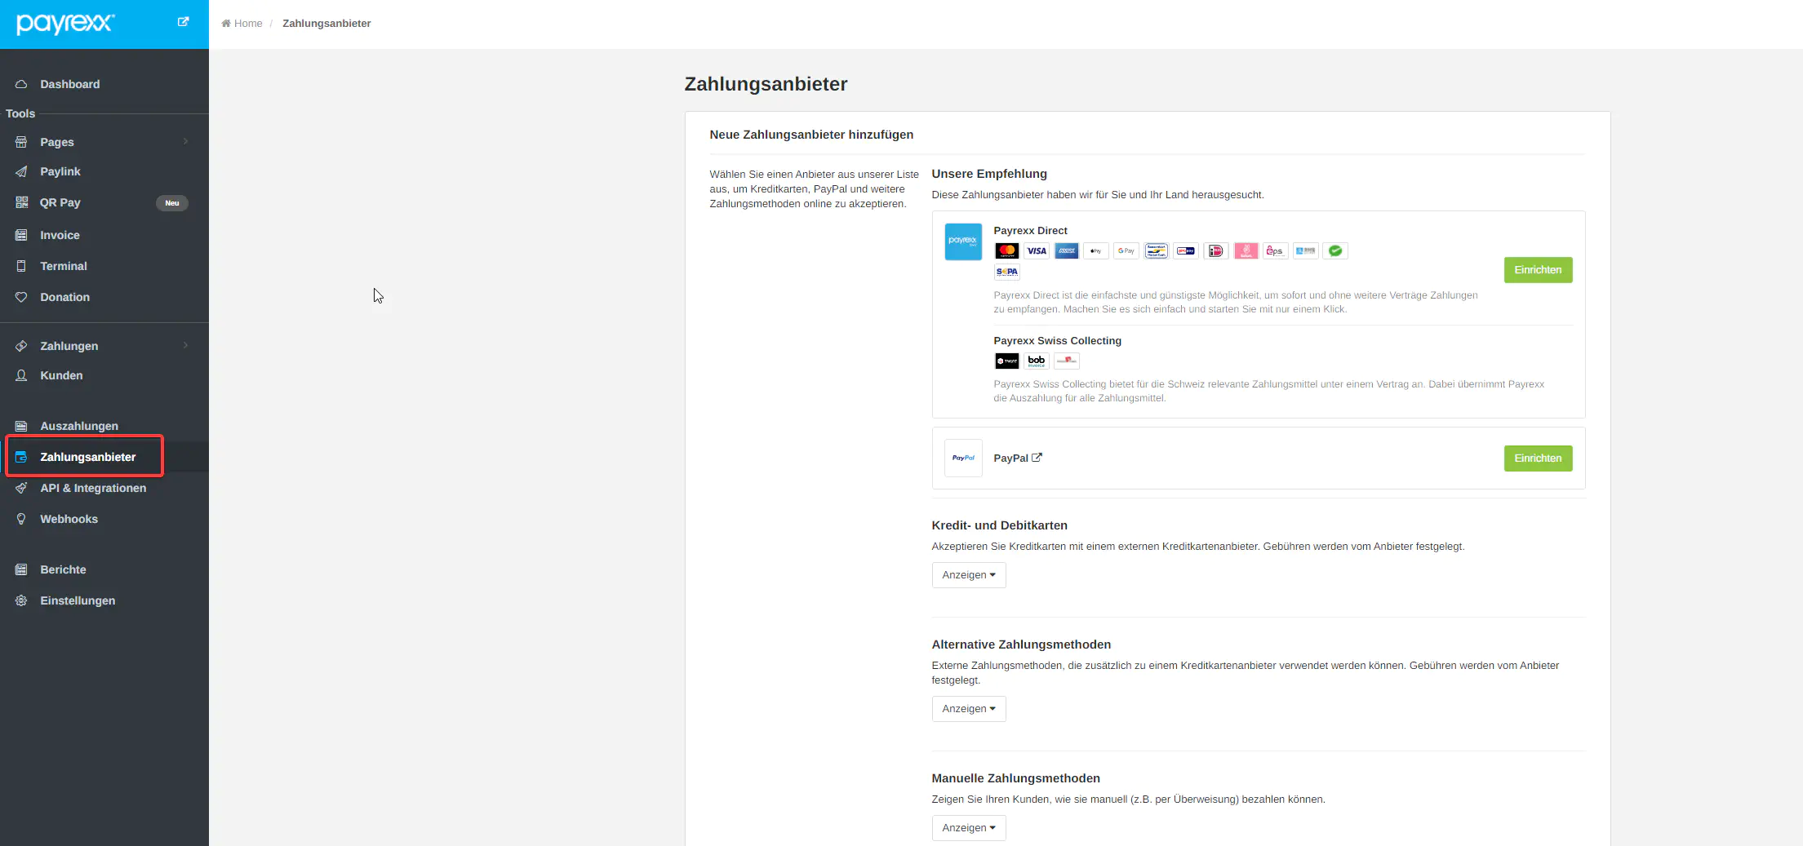Open the Auszahlungen menu item
Viewport: 1803px width, 846px height.
(79, 426)
